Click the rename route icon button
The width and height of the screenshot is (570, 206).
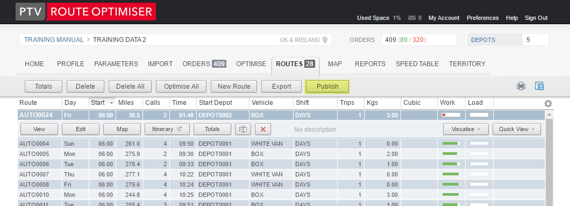click(x=243, y=129)
